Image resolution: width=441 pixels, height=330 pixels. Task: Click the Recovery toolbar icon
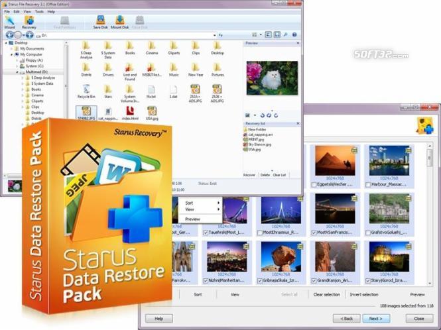[x=29, y=23]
